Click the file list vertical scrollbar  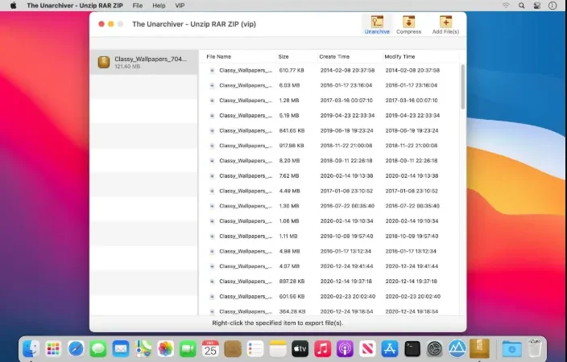(462, 87)
